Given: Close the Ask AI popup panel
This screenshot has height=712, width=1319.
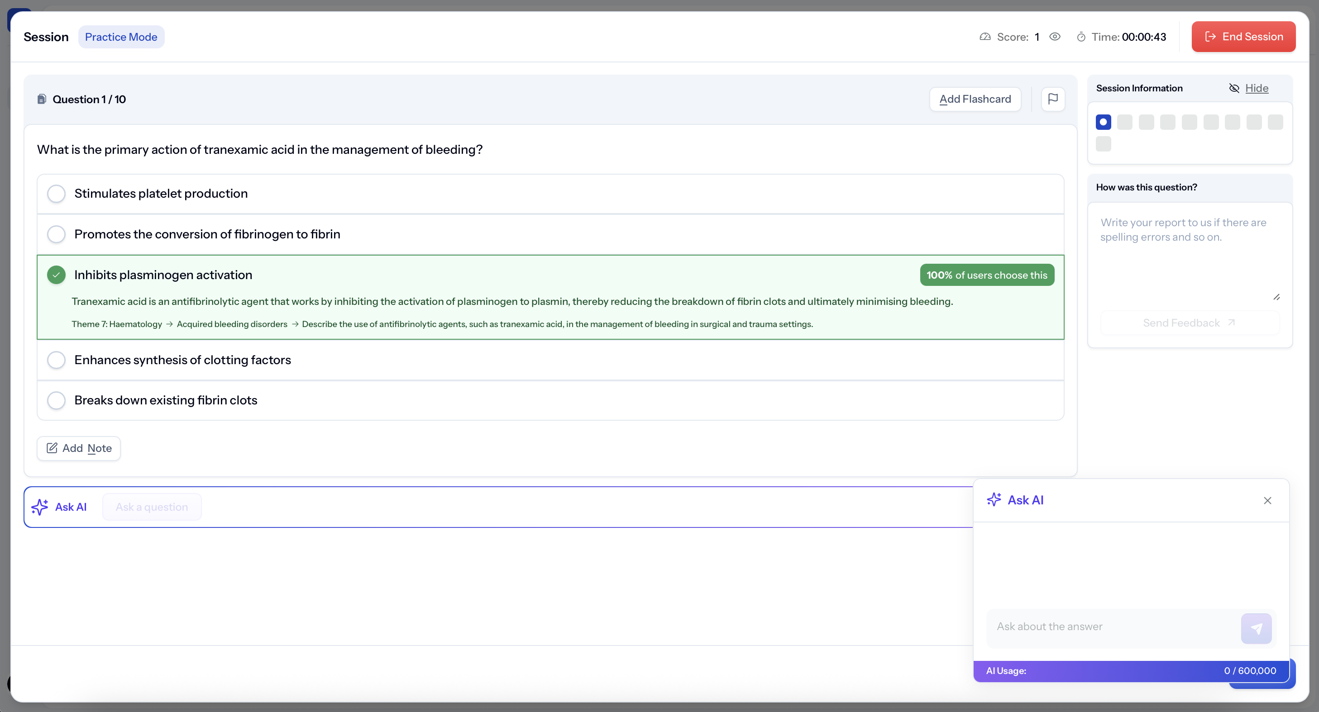Looking at the screenshot, I should 1267,501.
